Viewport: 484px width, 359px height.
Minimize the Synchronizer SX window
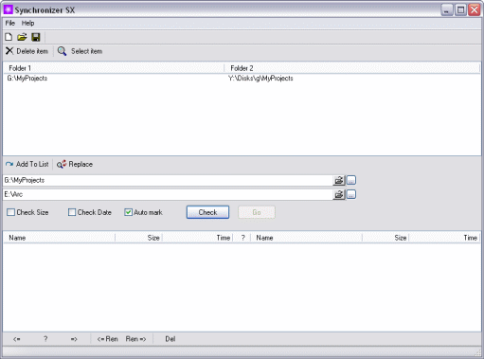point(447,10)
